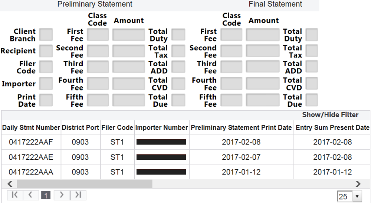The height and width of the screenshot is (203, 371).
Task: Click Final Statement Fifth Fee Amount field
Action: (262, 100)
